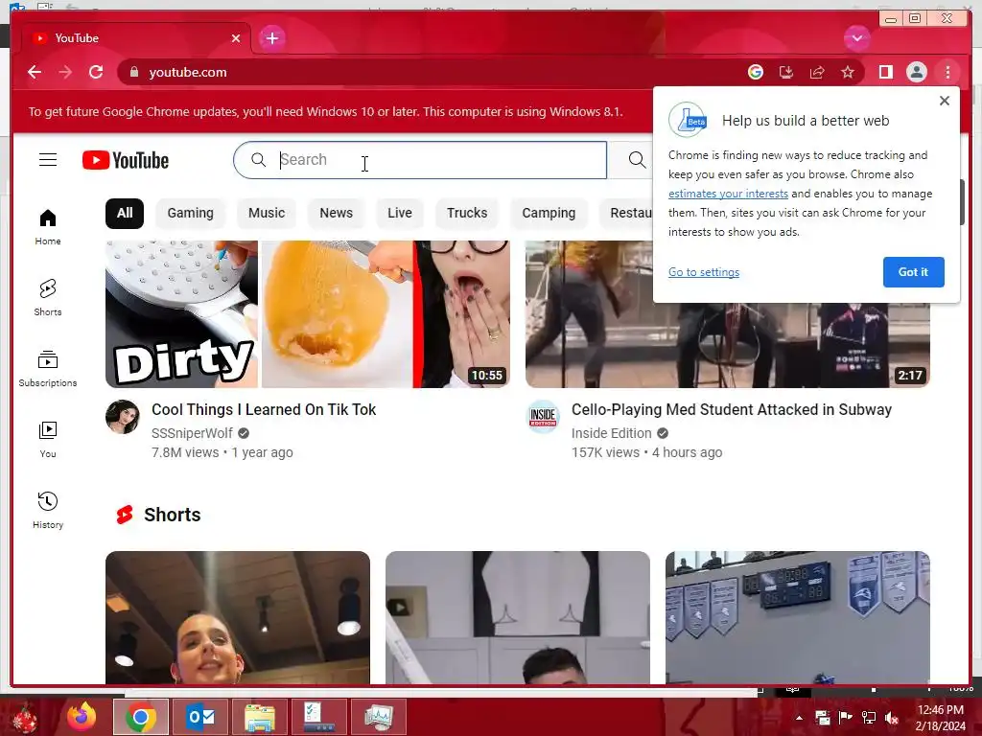
Task: Open the first Short with smiling woman
Action: (238, 618)
